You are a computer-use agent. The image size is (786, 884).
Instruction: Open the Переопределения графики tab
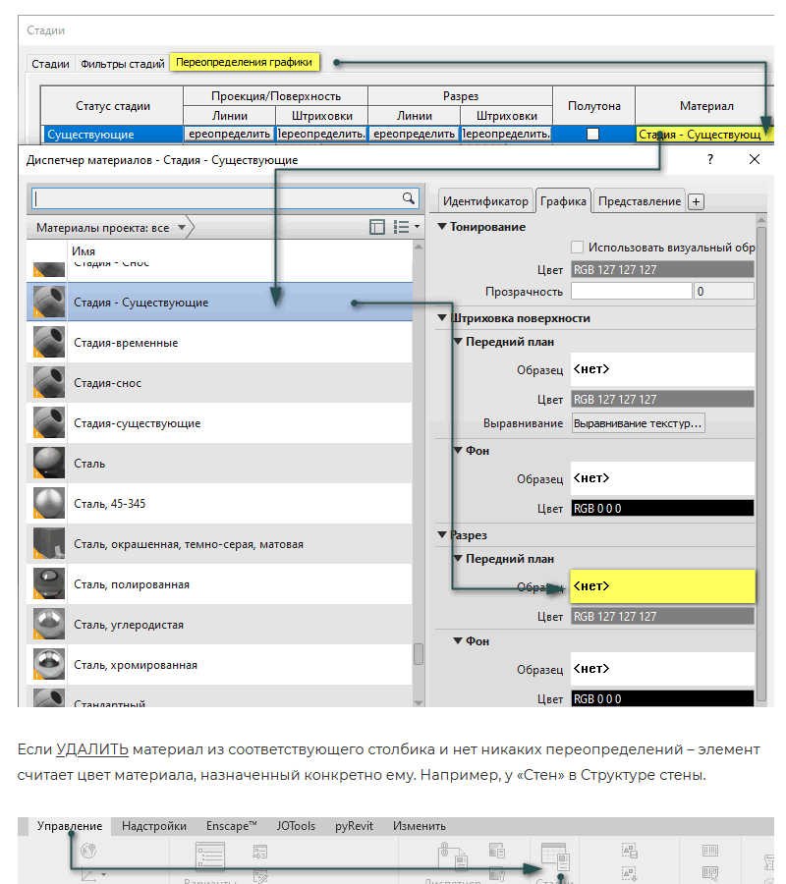click(x=244, y=62)
